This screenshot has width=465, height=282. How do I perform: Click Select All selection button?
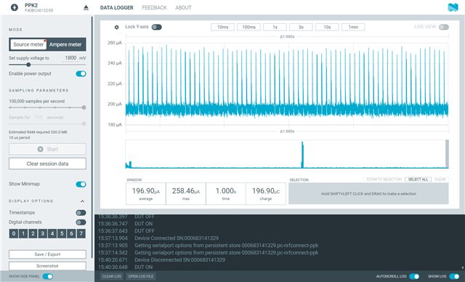click(418, 180)
